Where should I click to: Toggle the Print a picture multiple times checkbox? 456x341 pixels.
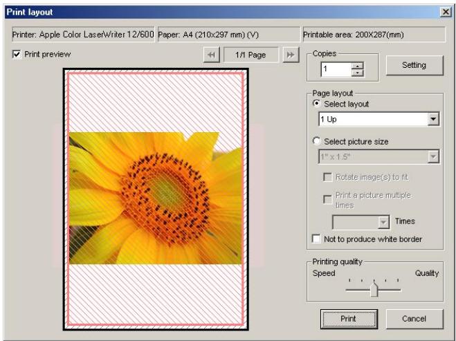[328, 199]
